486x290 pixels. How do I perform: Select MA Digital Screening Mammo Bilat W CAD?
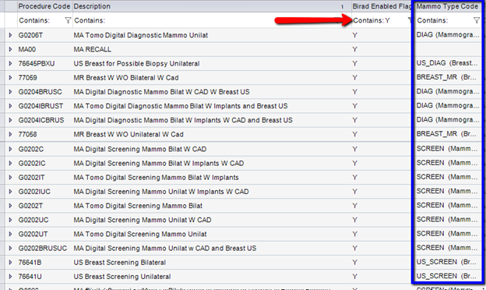click(x=139, y=149)
